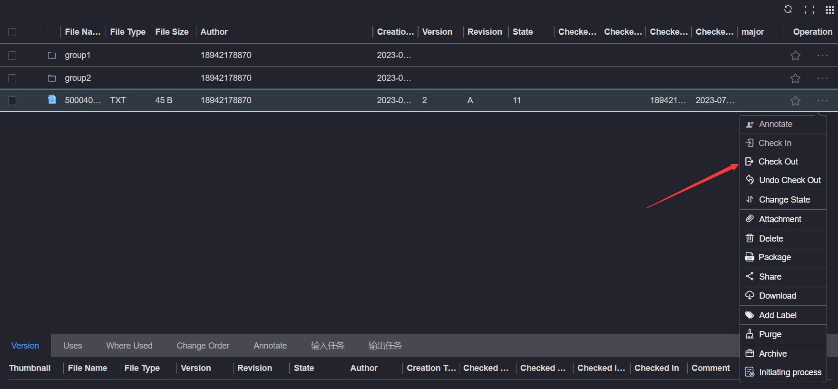
Task: Open the Change Order tab
Action: [x=203, y=346]
